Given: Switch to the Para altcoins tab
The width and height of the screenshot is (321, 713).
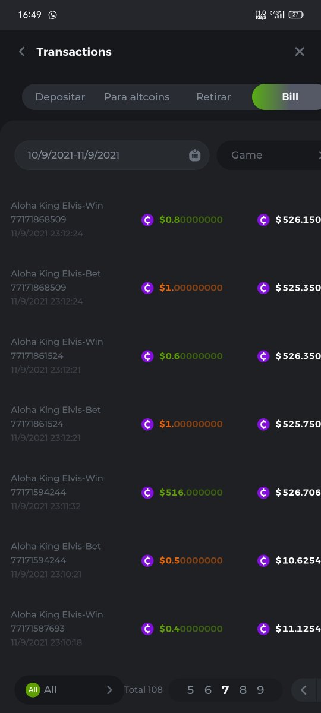Looking at the screenshot, I should [137, 97].
